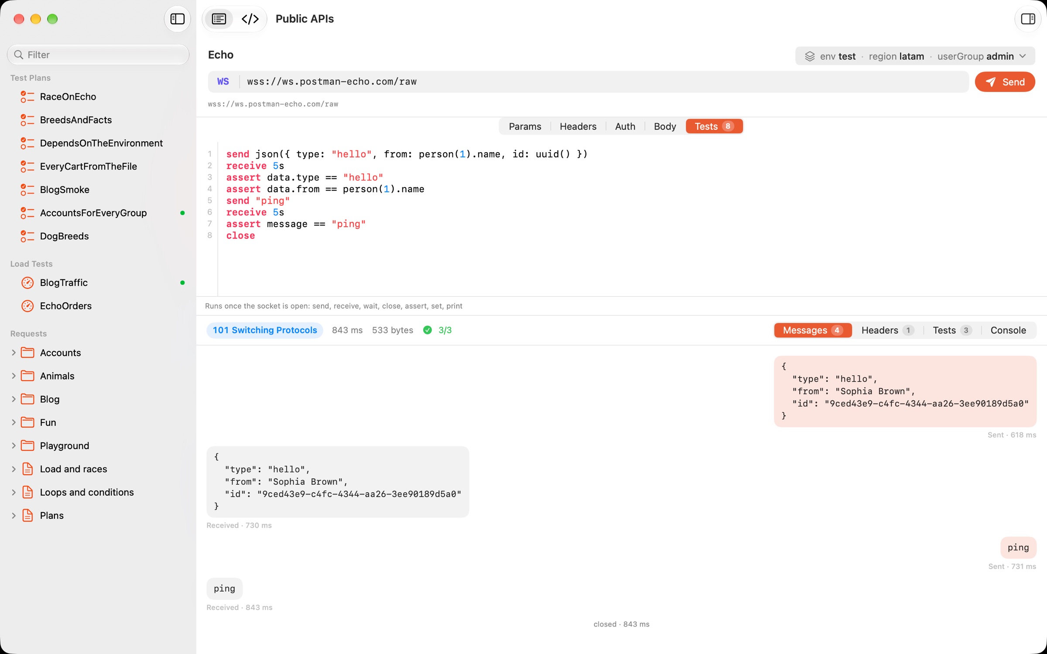This screenshot has width=1047, height=654.
Task: Click into the Filter search field
Action: point(98,54)
